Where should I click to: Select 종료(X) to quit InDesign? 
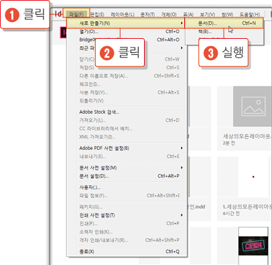point(127,252)
